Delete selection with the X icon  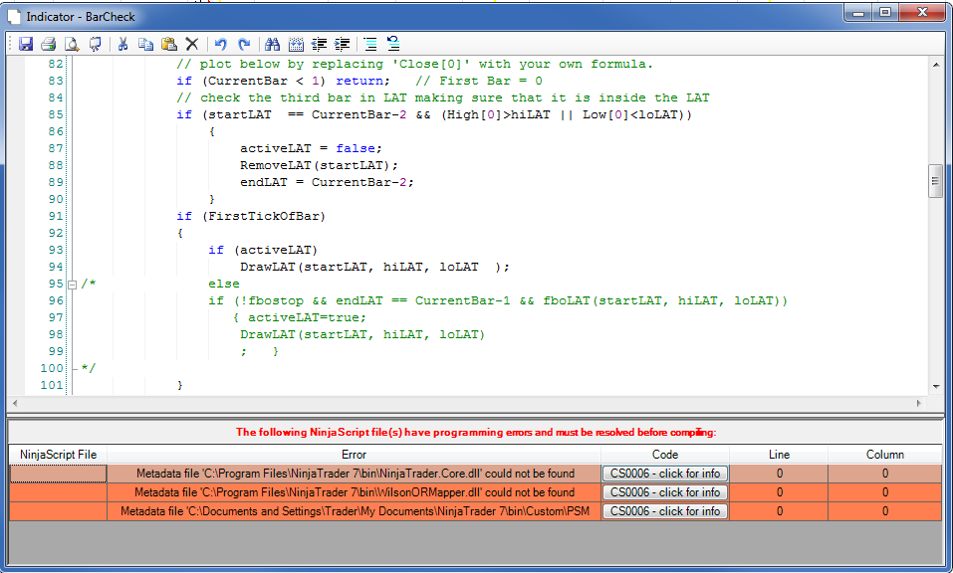click(192, 44)
